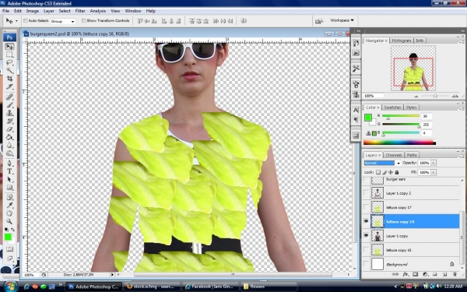Switch to the Paths tab
The height and width of the screenshot is (292, 467).
pyautogui.click(x=412, y=155)
